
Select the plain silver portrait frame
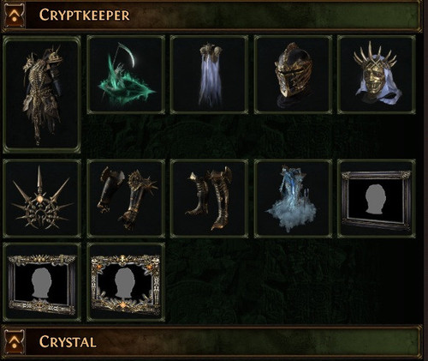(x=377, y=199)
